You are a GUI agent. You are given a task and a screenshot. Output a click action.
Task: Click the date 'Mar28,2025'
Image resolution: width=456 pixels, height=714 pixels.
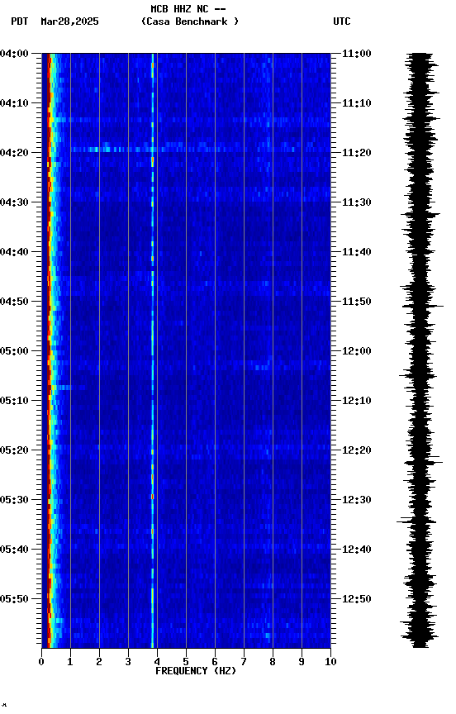click(x=69, y=21)
